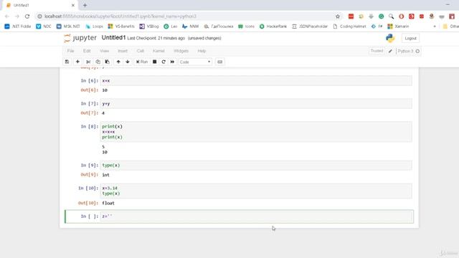Select cell In [7] y+y
The width and height of the screenshot is (459, 258).
(x=257, y=103)
